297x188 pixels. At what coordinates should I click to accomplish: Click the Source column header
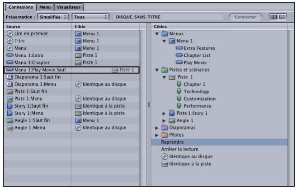(x=38, y=27)
